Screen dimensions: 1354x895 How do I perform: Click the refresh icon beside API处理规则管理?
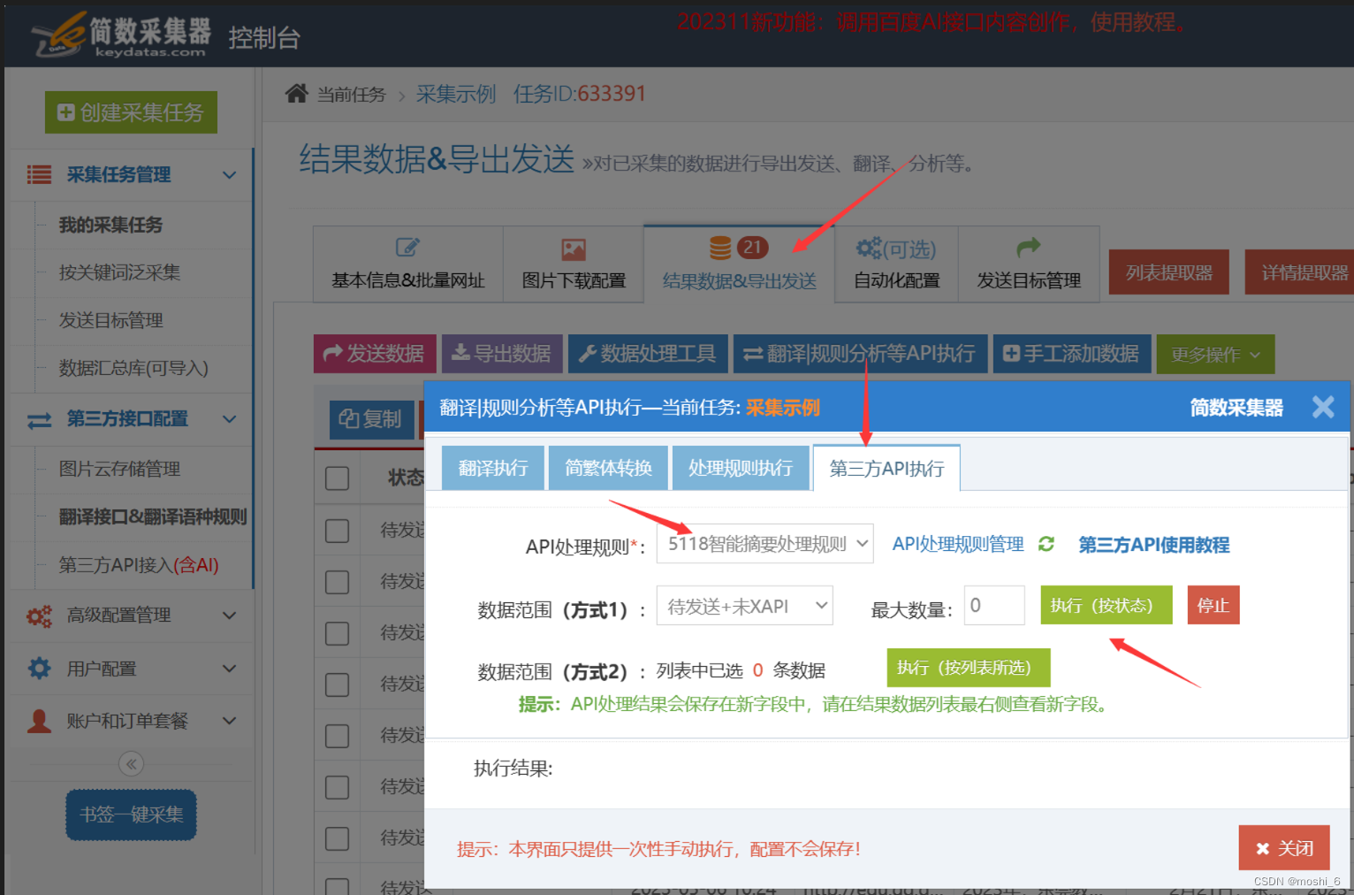(1046, 544)
